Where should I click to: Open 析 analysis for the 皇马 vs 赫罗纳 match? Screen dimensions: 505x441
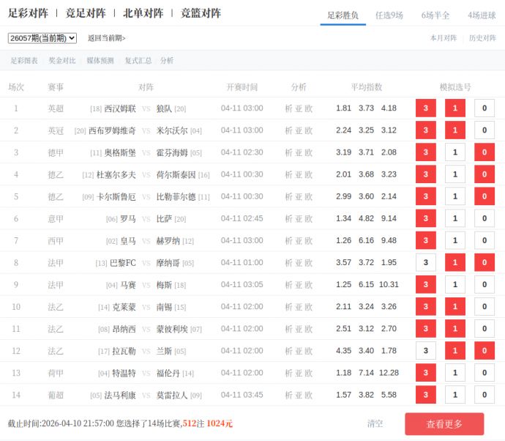(x=288, y=240)
